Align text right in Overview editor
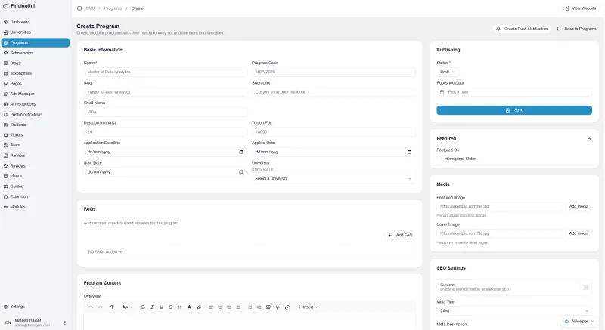Viewport: 605px width, 330px height. (229, 307)
